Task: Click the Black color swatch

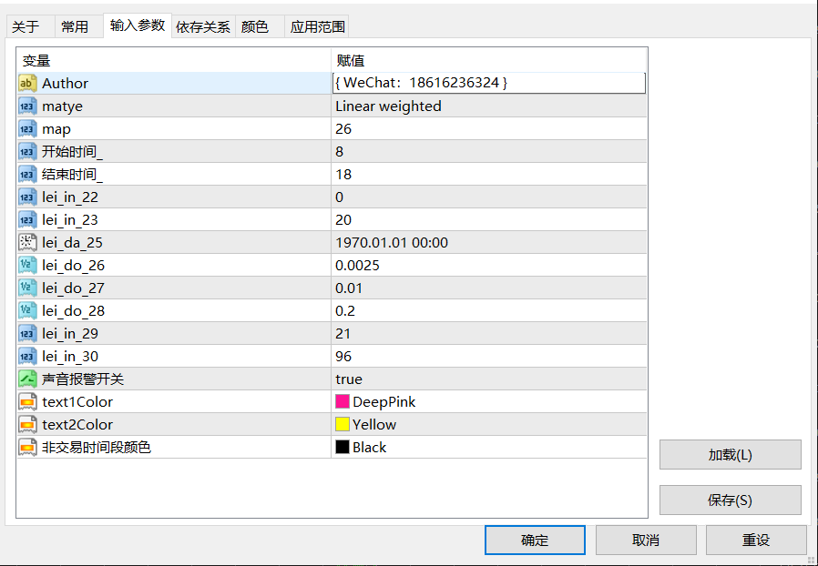Action: click(x=343, y=447)
